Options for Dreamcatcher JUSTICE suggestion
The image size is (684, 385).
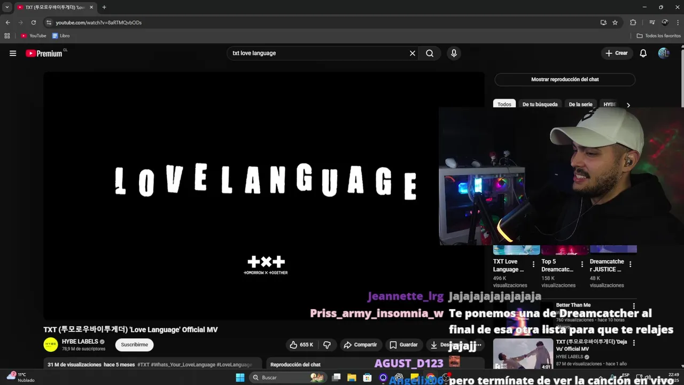[x=630, y=264]
